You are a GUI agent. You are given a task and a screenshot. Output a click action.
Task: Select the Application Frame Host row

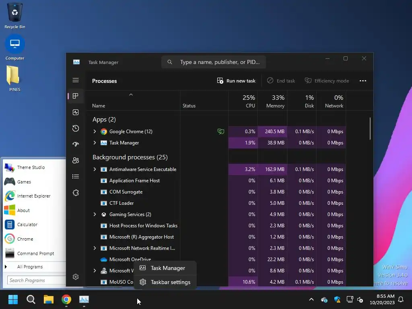pyautogui.click(x=216, y=181)
